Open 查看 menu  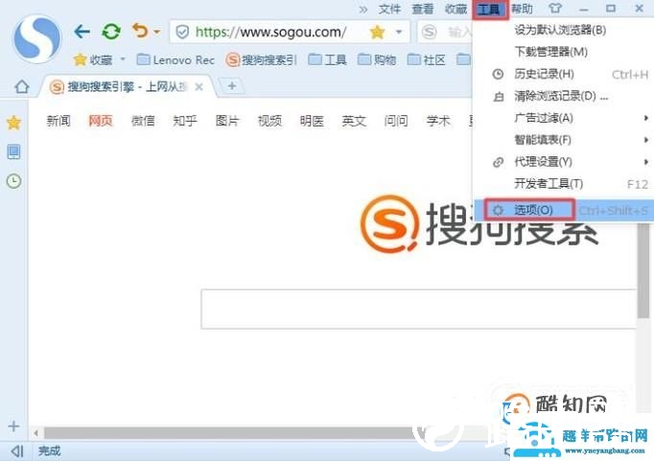coord(423,9)
